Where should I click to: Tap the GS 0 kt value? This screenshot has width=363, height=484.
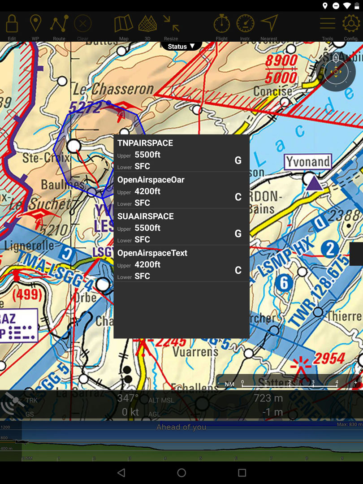[x=130, y=412]
